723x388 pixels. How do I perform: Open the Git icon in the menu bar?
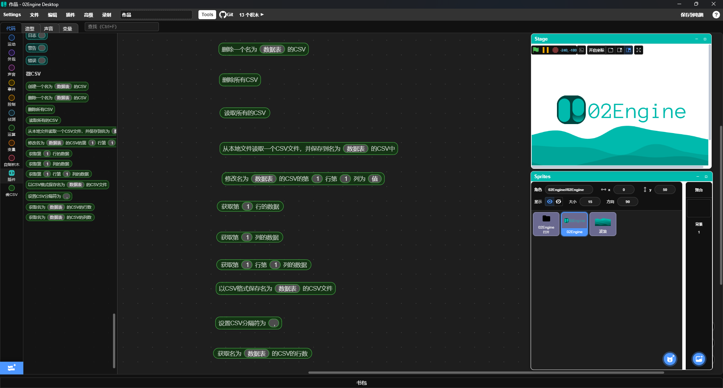pyautogui.click(x=226, y=15)
